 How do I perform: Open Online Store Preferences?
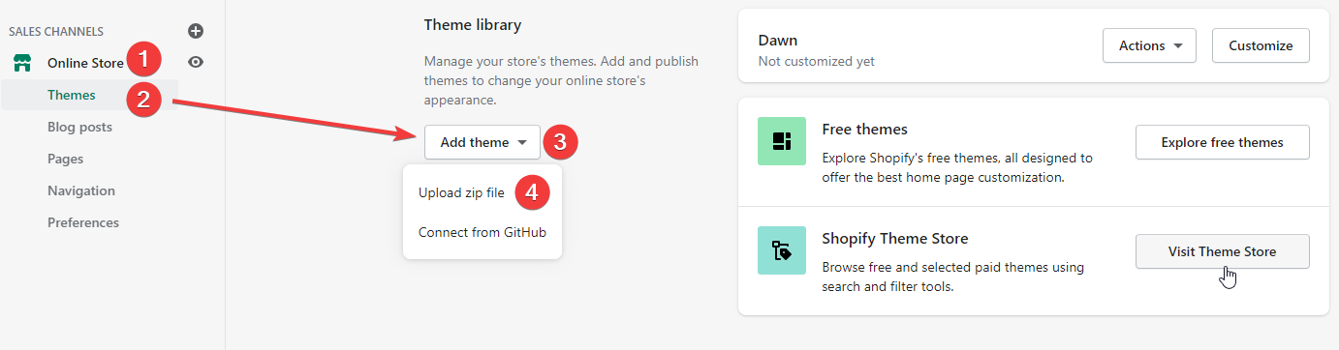(83, 222)
